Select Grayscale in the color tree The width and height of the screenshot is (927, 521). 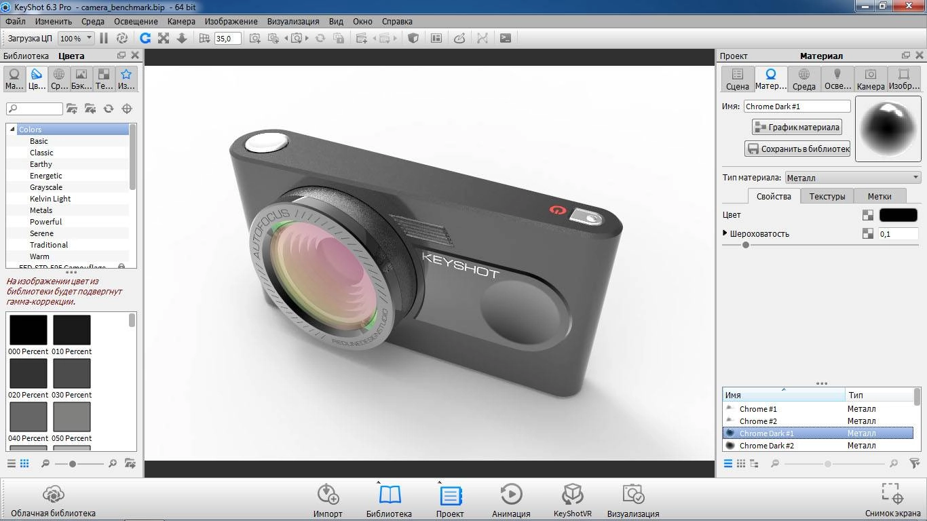coord(46,187)
